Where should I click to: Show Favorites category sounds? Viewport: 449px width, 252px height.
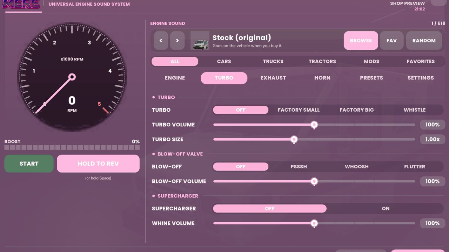[421, 62]
